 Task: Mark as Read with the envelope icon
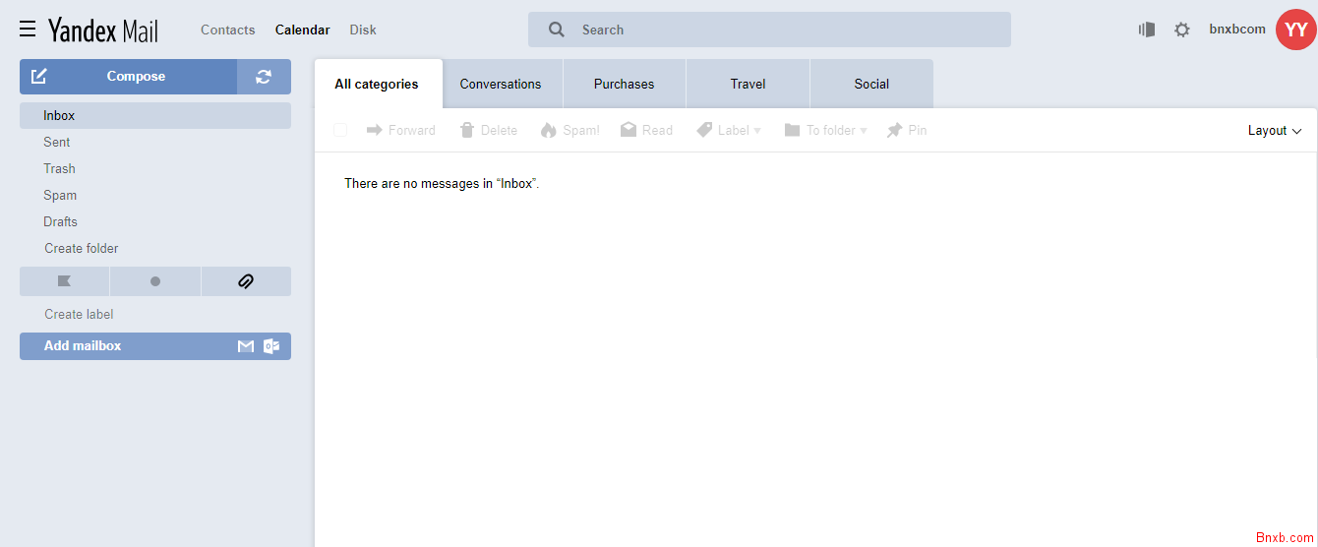click(x=629, y=130)
